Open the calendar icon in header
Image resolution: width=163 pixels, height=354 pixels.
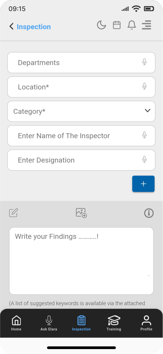(x=117, y=25)
